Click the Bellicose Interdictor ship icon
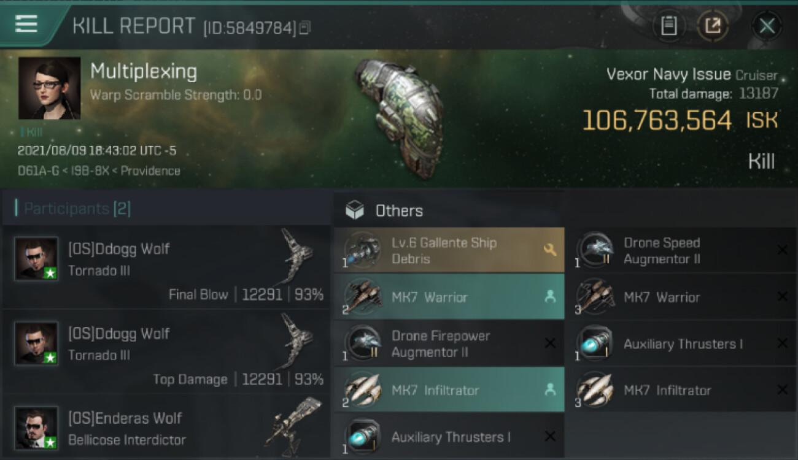Image resolution: width=798 pixels, height=460 pixels. (x=293, y=423)
